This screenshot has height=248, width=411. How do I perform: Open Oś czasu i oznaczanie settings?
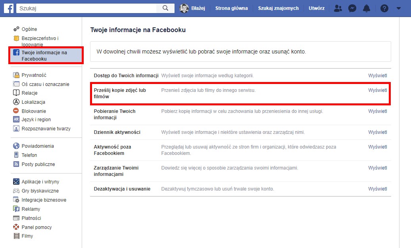(46, 84)
